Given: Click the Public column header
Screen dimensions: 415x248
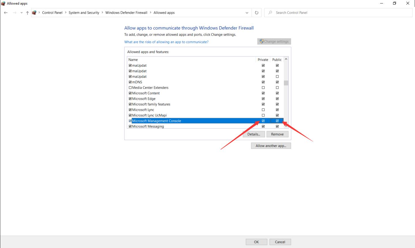Looking at the screenshot, I should click(277, 60).
